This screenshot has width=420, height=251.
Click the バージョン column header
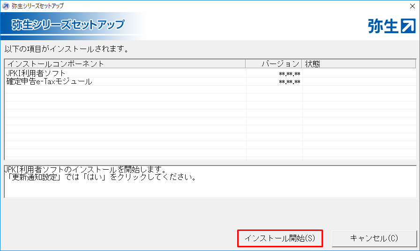point(274,64)
